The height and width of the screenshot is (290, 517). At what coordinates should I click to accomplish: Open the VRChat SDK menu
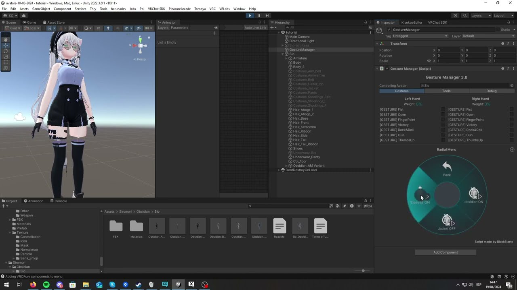point(156,9)
